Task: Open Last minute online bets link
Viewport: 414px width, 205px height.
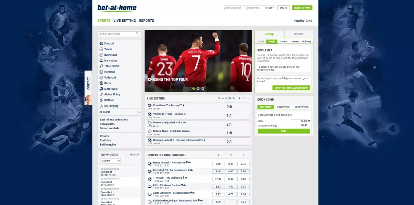Action: click(114, 120)
